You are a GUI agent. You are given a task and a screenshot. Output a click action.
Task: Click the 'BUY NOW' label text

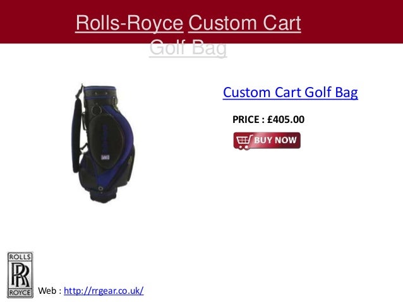[x=275, y=140]
